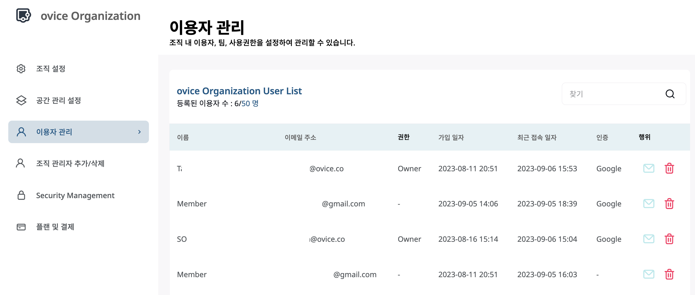Click the Member name in 2023-09-05 16:03 row

coord(192,274)
